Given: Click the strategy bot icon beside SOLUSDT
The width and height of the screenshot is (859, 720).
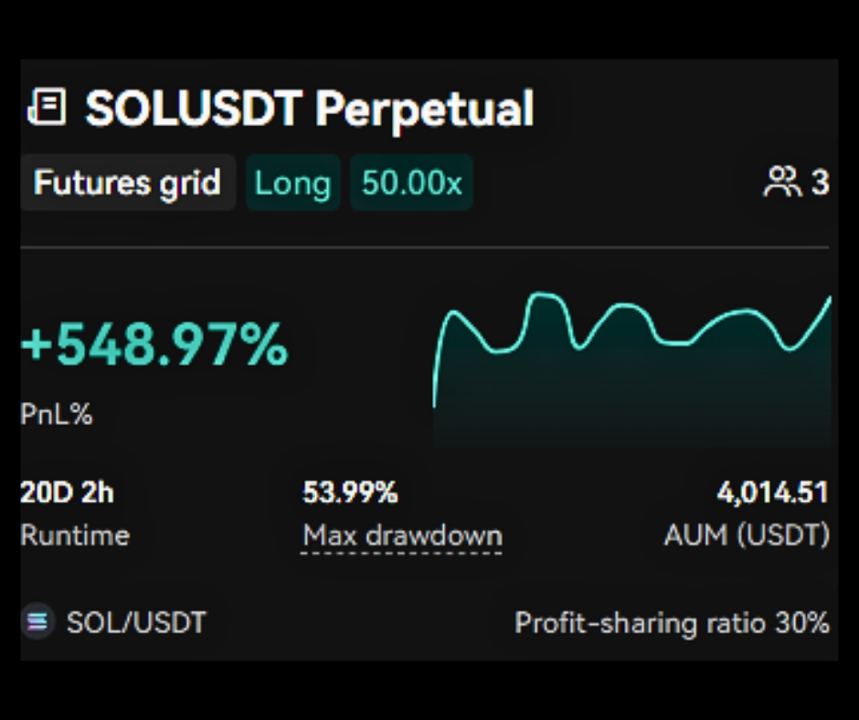Looking at the screenshot, I should pyautogui.click(x=47, y=108).
